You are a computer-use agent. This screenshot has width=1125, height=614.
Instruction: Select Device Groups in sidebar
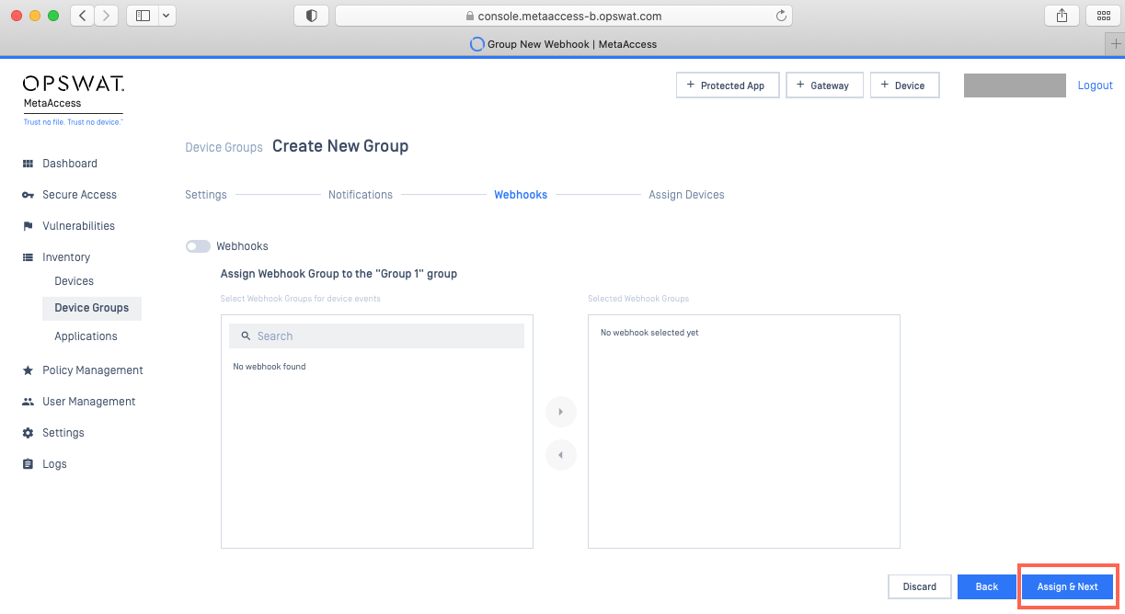[92, 308]
